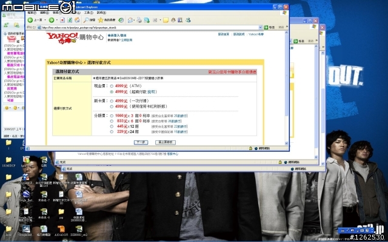Open the dropdown arrow beside the gray toolbar box
The width and height of the screenshot is (388, 242).
tap(160, 20)
